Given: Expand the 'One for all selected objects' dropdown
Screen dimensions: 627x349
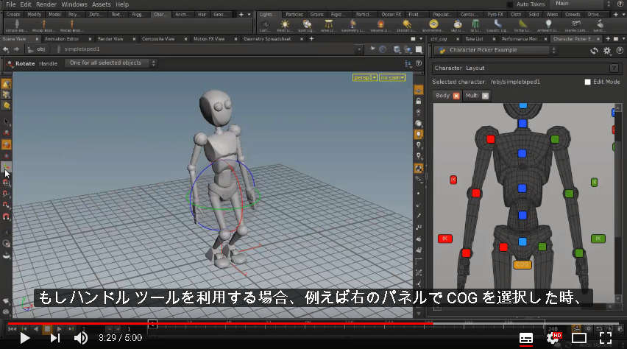Looking at the screenshot, I should pyautogui.click(x=111, y=63).
